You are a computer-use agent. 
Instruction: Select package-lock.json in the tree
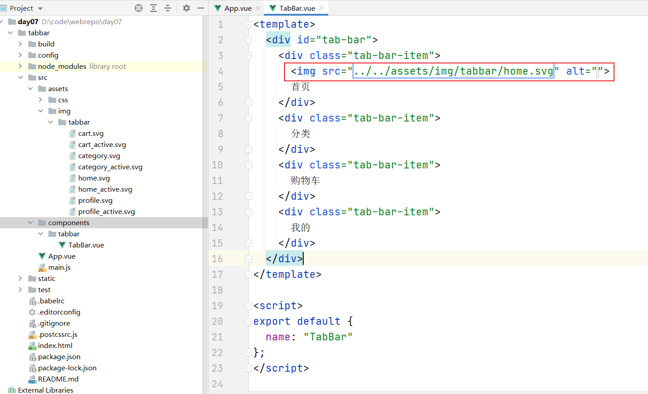coord(67,368)
